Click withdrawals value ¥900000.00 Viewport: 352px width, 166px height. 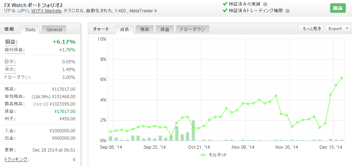[63, 138]
